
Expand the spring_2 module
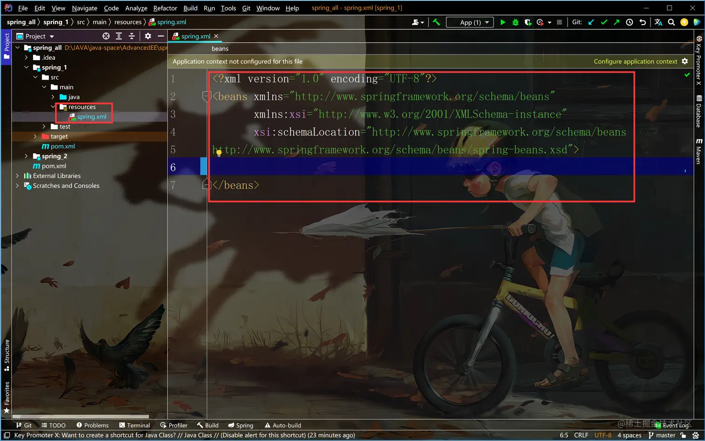click(26, 156)
